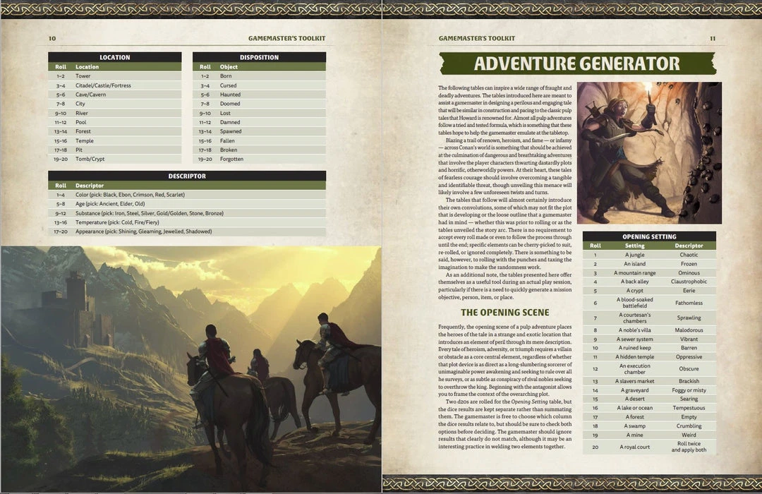762x494 pixels.
Task: Click the black LOCATION table title bar
Action: coord(114,57)
